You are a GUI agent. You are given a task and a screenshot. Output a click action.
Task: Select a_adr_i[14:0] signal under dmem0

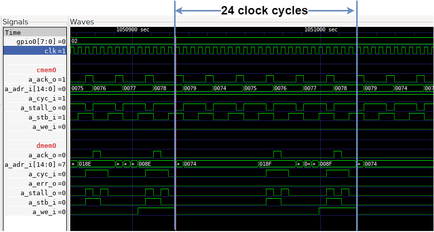(x=35, y=164)
